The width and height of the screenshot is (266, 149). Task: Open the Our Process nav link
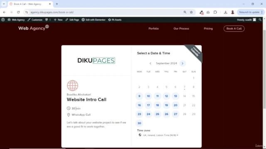(x=181, y=29)
